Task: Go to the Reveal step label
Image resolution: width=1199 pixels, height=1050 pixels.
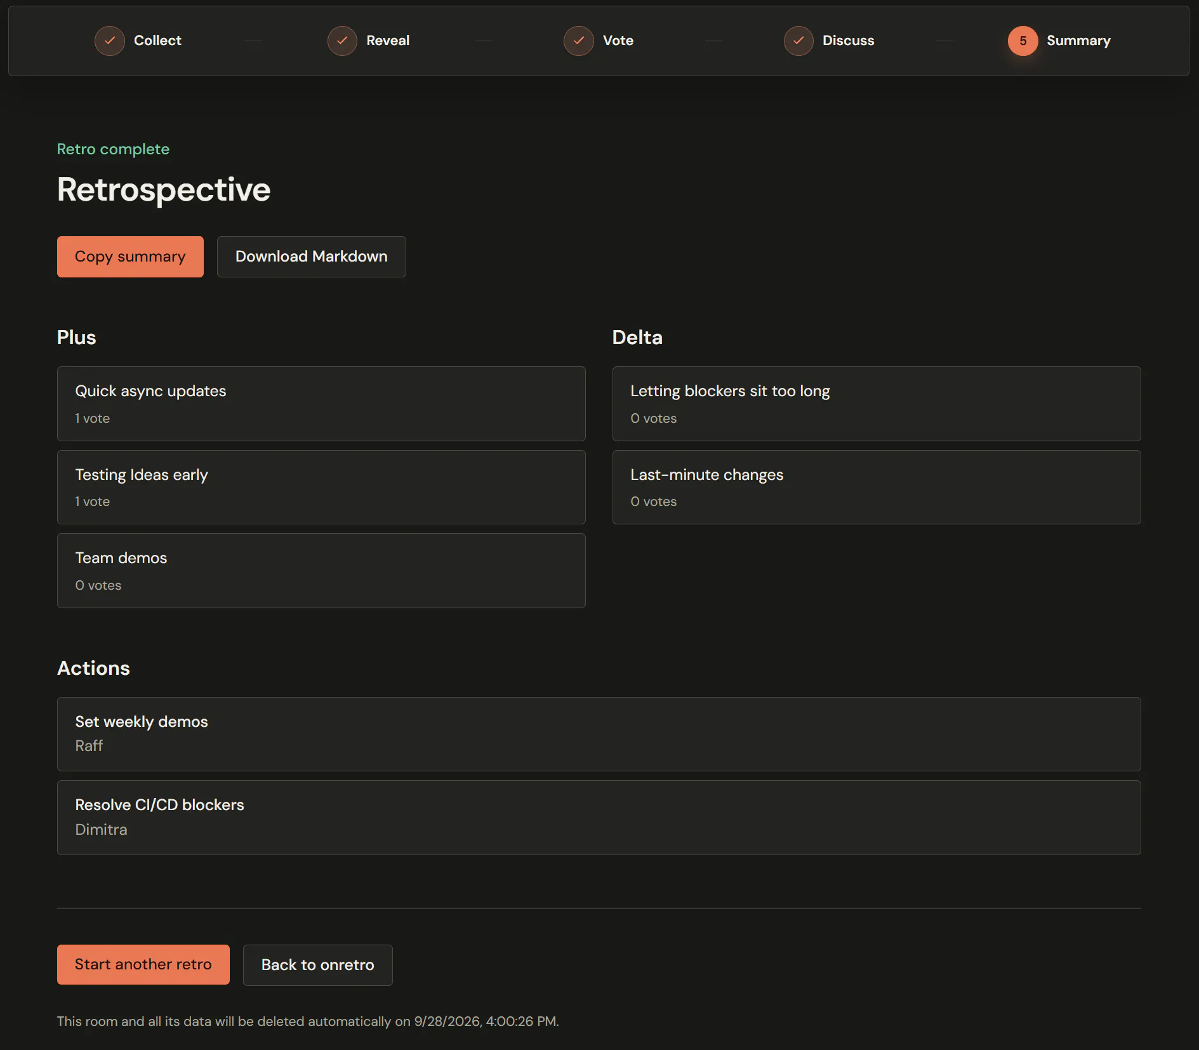Action: 388,41
